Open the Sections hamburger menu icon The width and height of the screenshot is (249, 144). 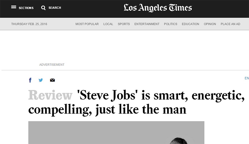point(14,7)
